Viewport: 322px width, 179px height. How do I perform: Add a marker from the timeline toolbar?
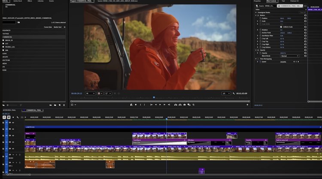(13, 117)
